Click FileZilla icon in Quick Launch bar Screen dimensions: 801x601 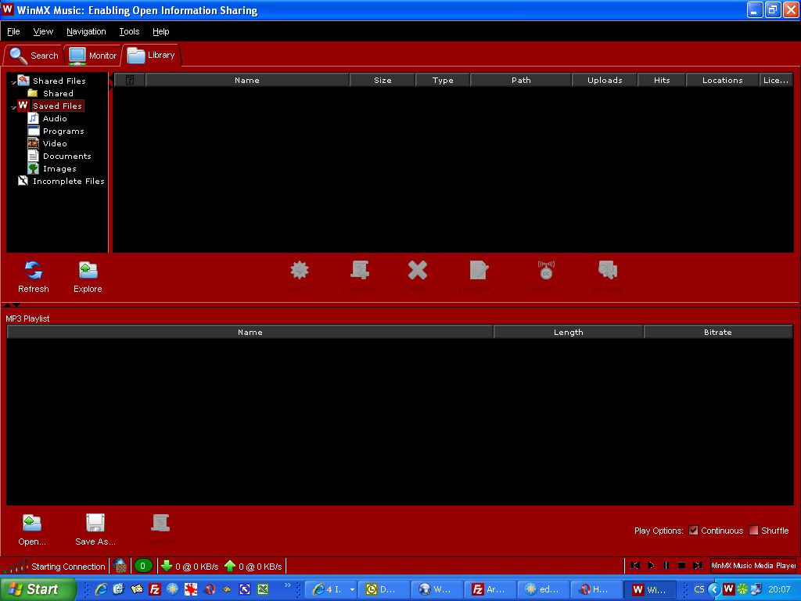(154, 589)
